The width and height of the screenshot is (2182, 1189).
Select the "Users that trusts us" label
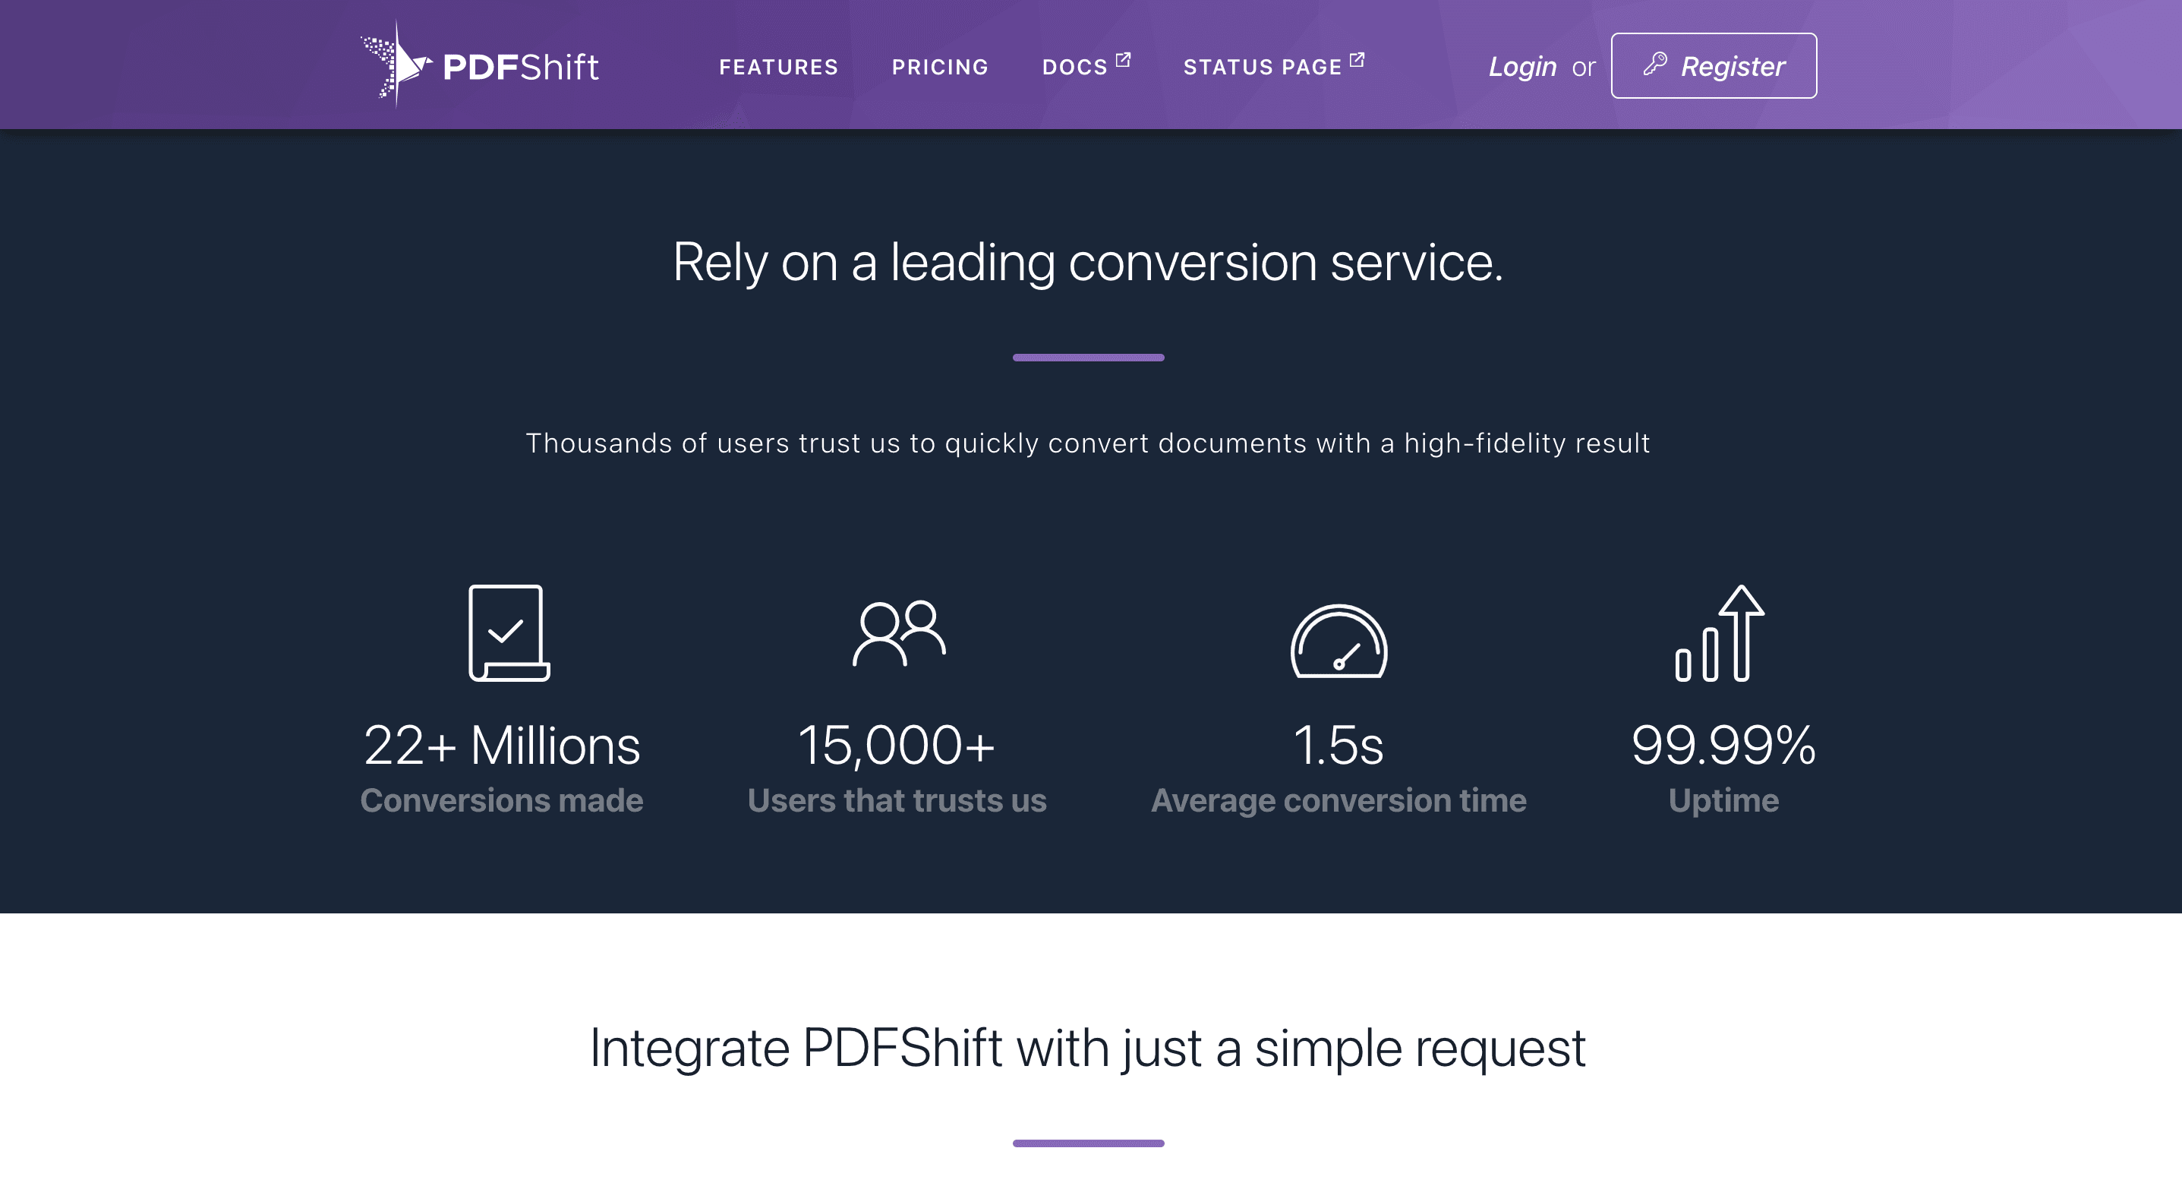click(x=897, y=800)
